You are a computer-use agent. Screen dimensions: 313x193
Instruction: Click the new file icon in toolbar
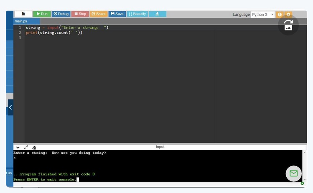(23, 14)
